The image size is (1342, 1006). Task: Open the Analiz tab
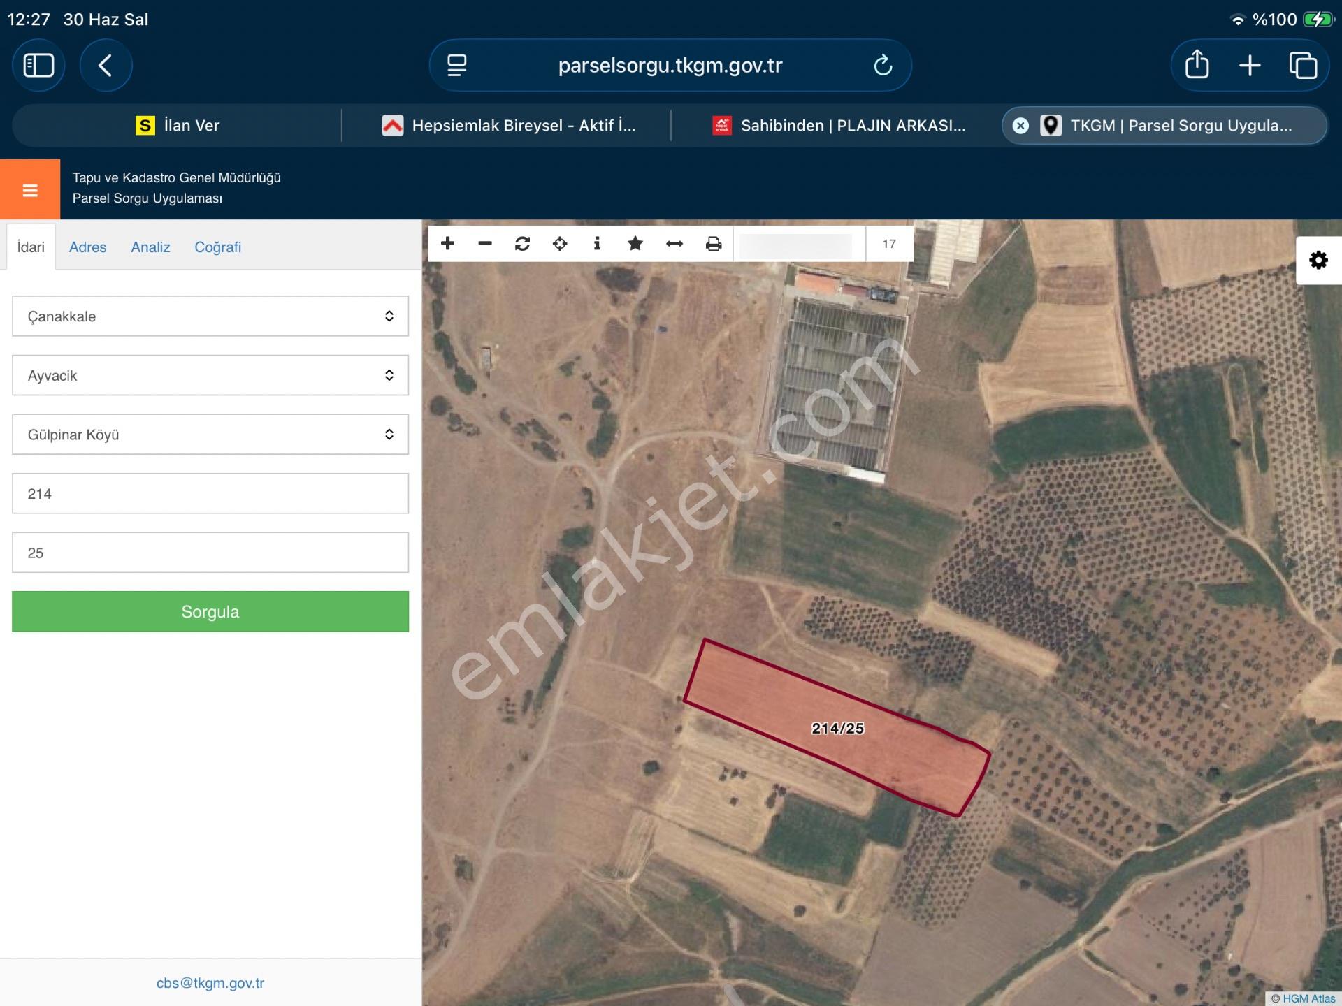(x=150, y=247)
